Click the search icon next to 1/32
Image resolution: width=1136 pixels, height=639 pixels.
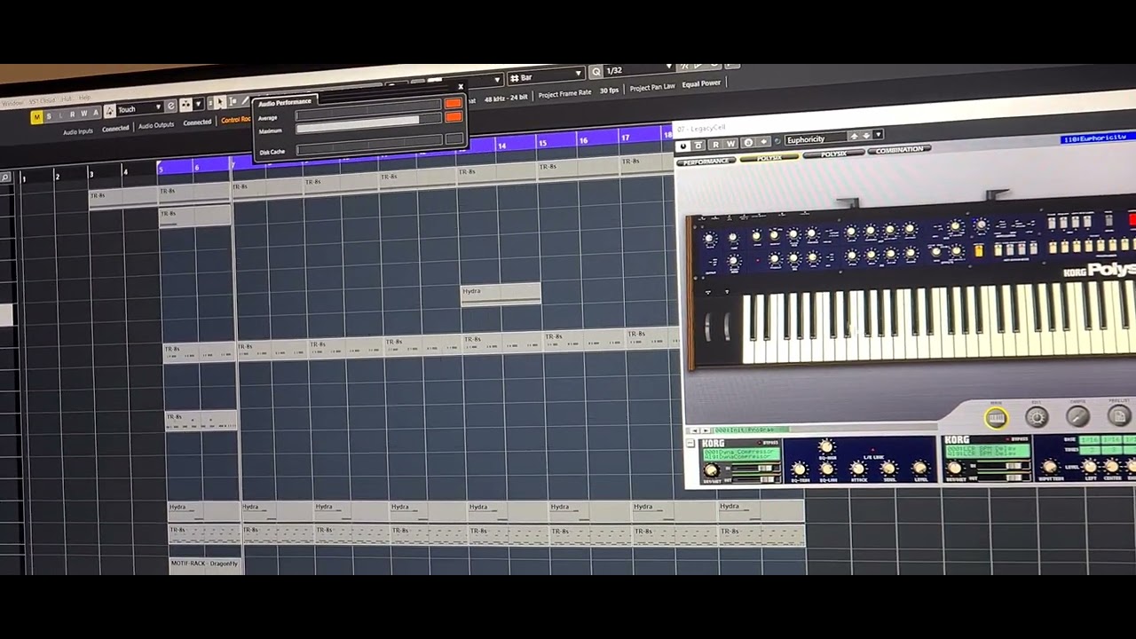(596, 72)
